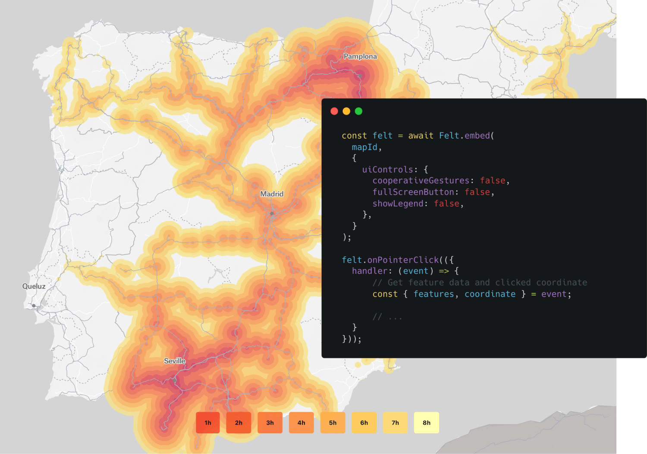This screenshot has width=647, height=454.
Task: Click the 2h legend icon
Action: 239,423
